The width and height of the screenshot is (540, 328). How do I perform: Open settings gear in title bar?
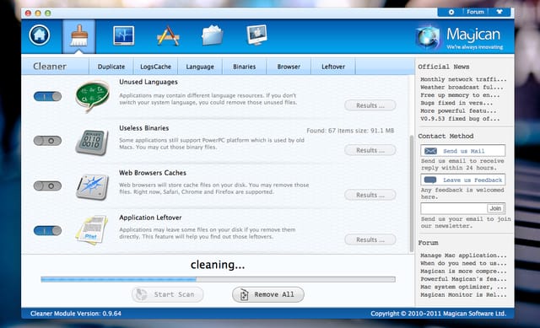[451, 12]
